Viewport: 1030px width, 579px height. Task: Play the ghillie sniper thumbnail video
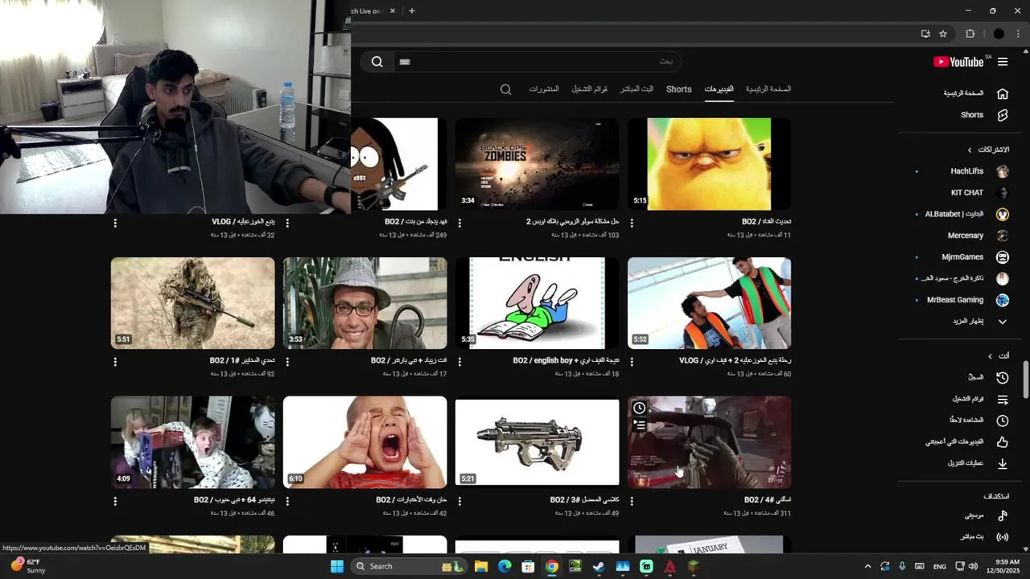(192, 303)
